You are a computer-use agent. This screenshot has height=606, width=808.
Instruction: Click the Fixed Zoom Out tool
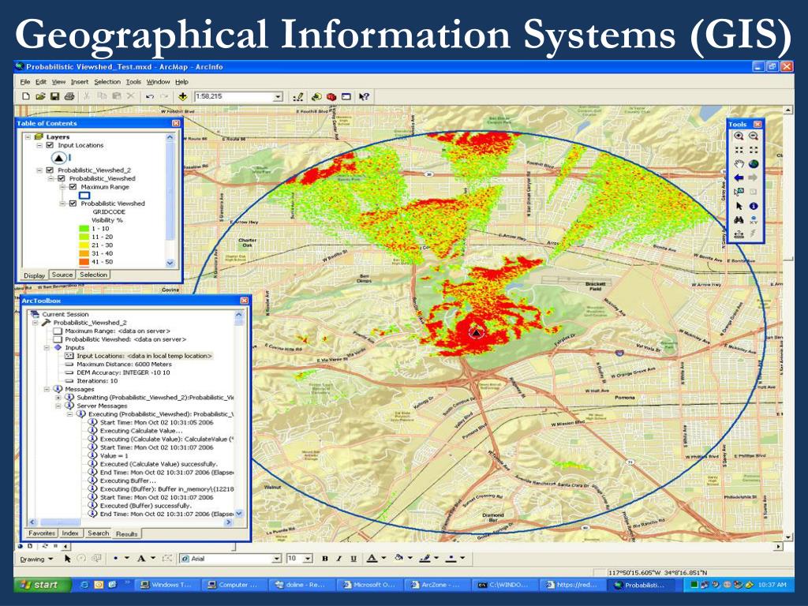tap(754, 150)
